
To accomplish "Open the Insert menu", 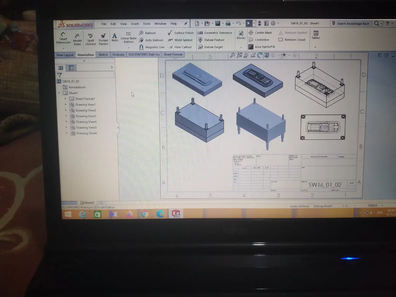I will point(135,24).
